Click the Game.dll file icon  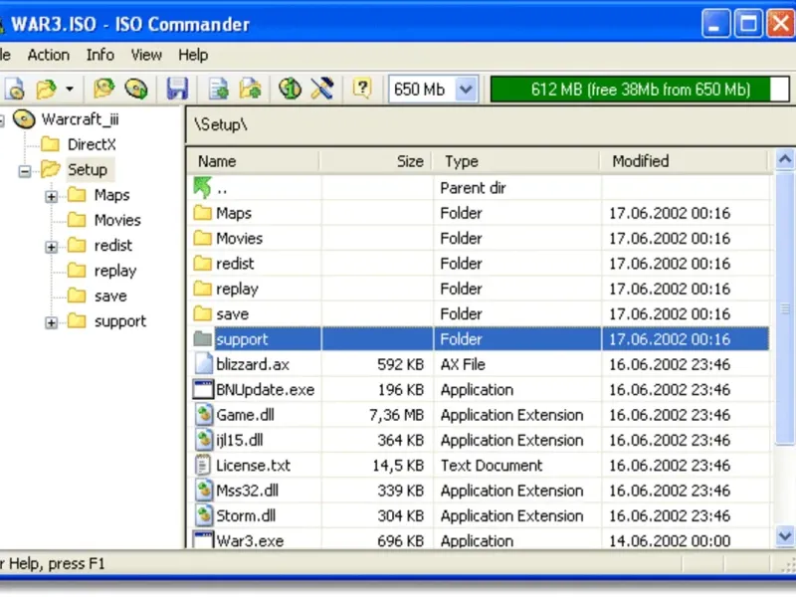point(204,415)
